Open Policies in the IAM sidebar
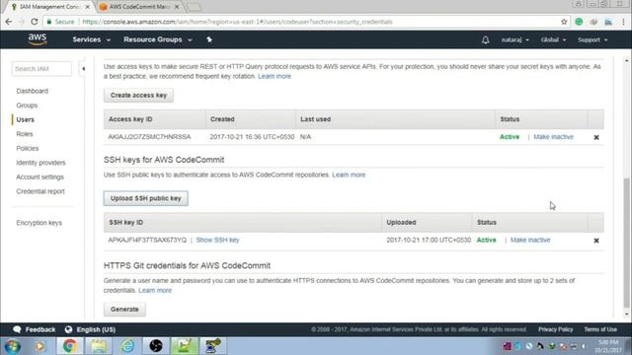This screenshot has width=632, height=355. (x=28, y=149)
